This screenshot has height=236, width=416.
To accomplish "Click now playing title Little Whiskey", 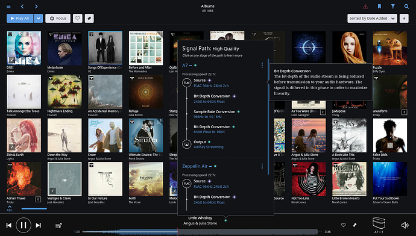I will 200,218.
